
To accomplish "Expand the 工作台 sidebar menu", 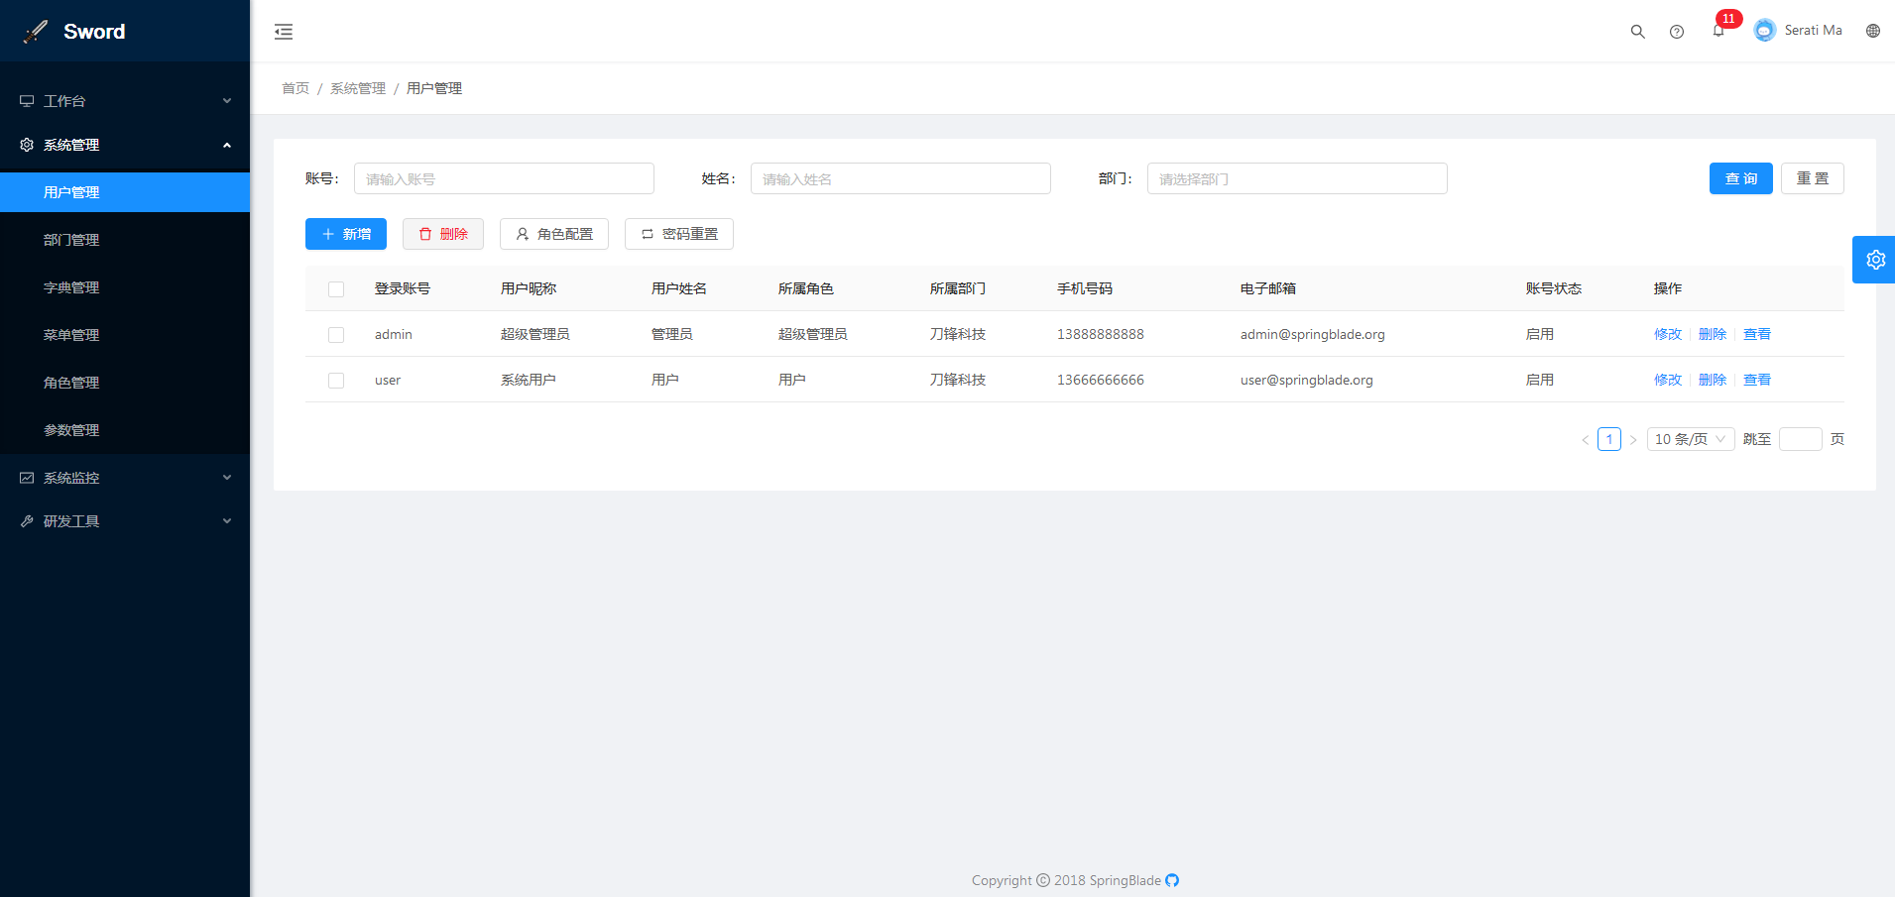I will [x=125, y=101].
